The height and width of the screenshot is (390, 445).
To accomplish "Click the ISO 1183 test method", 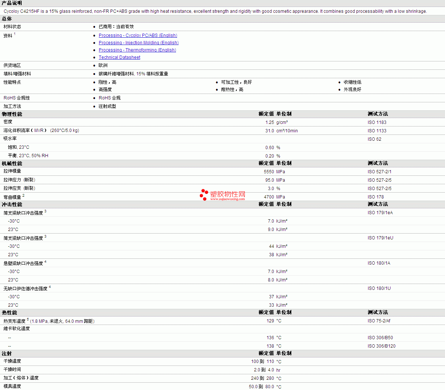I will pyautogui.click(x=377, y=122).
